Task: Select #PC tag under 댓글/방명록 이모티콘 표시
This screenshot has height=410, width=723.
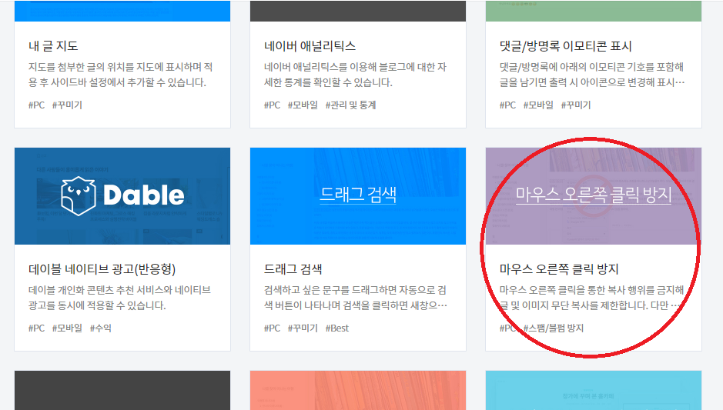Action: click(507, 105)
